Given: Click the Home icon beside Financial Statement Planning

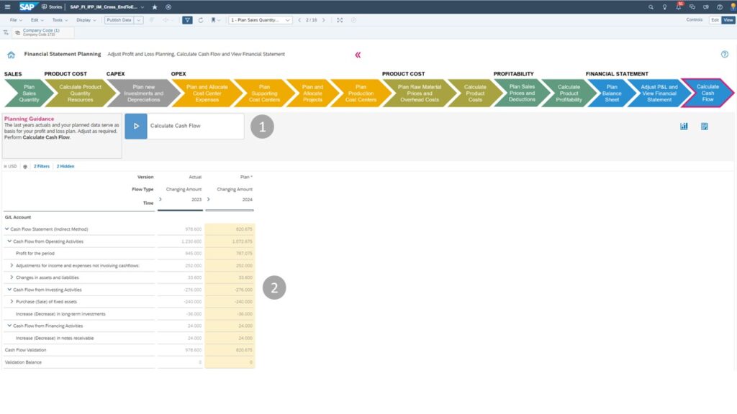Looking at the screenshot, I should tap(11, 55).
